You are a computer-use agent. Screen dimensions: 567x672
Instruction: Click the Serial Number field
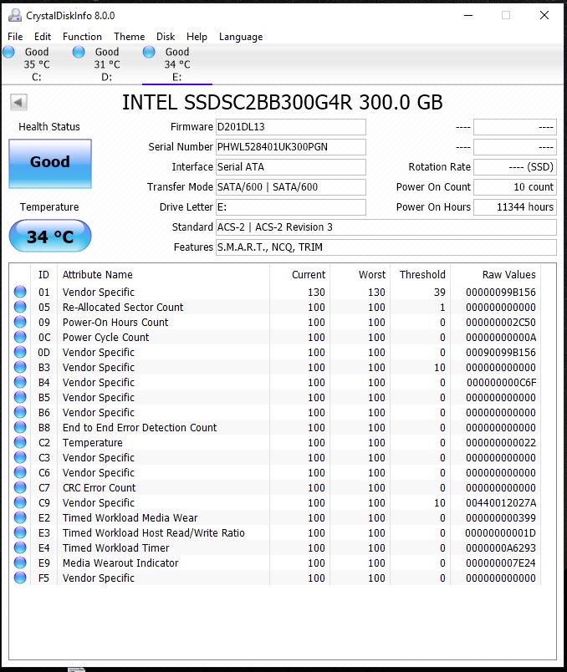tap(290, 147)
